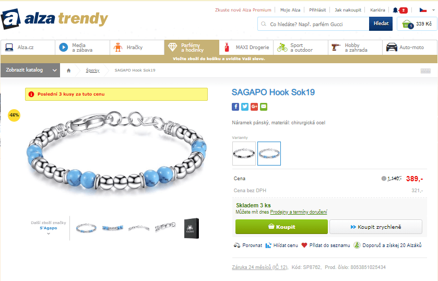Expand Zobrazit katalog dropdown
The width and height of the screenshot is (438, 281).
pos(30,70)
